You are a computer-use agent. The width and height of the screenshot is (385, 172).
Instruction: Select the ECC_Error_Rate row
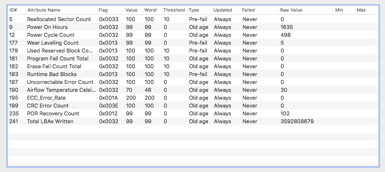[x=193, y=98]
